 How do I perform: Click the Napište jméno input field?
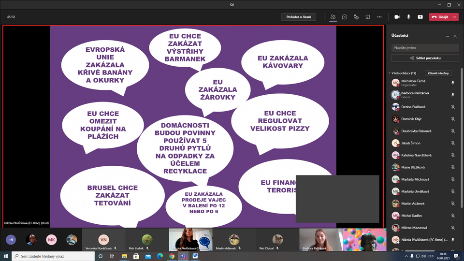[425, 48]
